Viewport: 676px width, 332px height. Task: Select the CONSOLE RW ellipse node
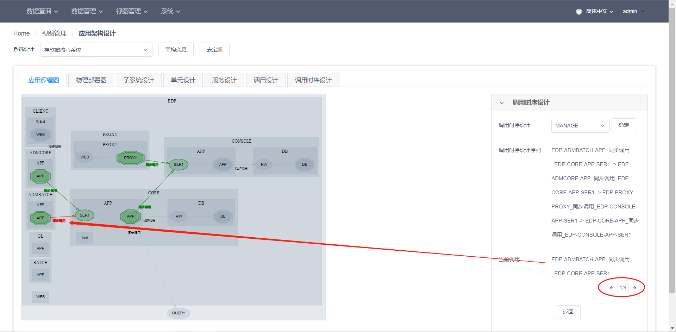pos(264,164)
